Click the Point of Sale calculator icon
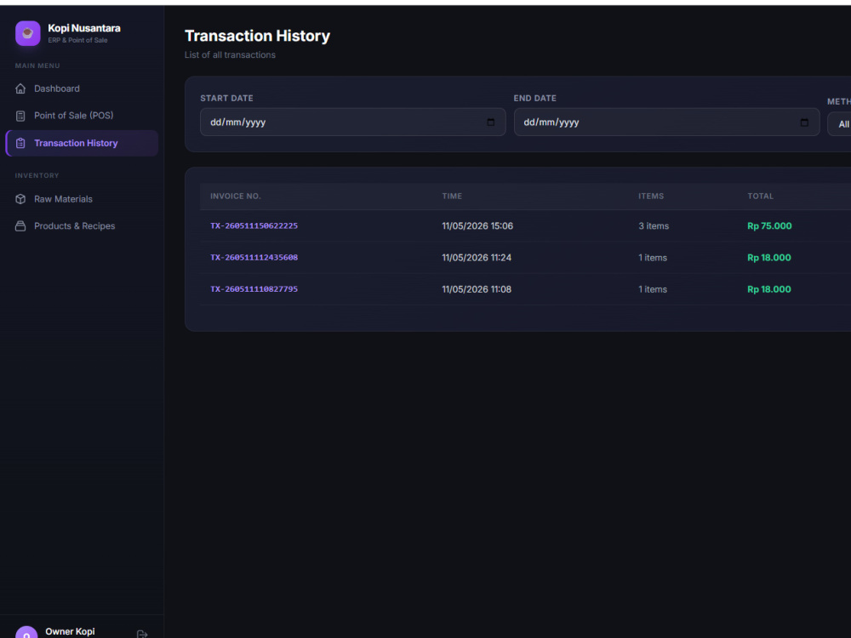Viewport: 851px width, 638px height. (20, 116)
